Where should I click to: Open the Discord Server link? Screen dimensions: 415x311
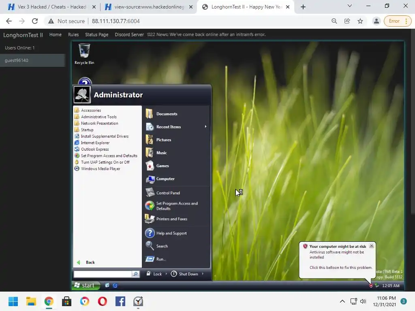click(129, 34)
